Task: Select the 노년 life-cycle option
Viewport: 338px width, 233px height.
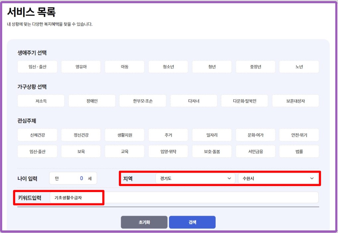Action: click(x=299, y=67)
